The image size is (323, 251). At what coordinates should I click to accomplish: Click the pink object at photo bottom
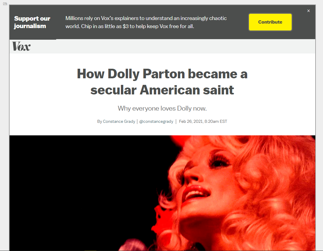[x=132, y=245]
